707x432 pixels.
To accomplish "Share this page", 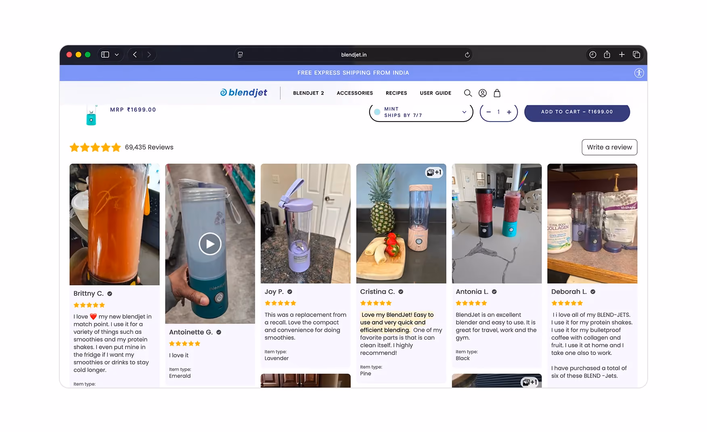I will pos(607,55).
